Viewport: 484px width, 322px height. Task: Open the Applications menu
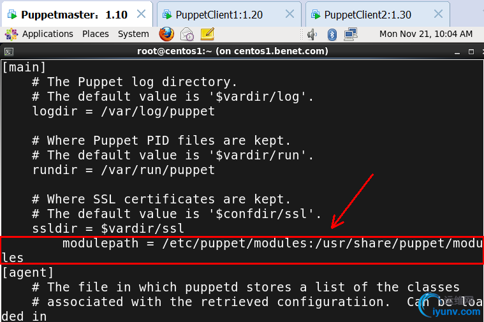pos(48,34)
